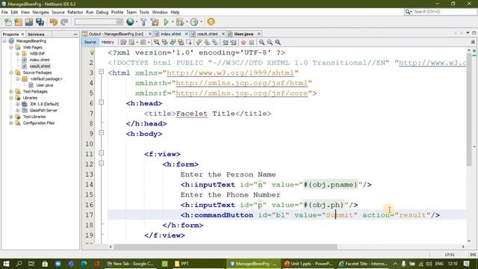Switch to the Services panel tab

36,34
